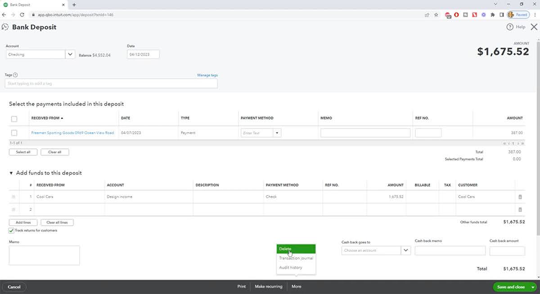Click Make recurring in the bottom bar
Viewport: 540px width, 294px height.
coord(269,286)
